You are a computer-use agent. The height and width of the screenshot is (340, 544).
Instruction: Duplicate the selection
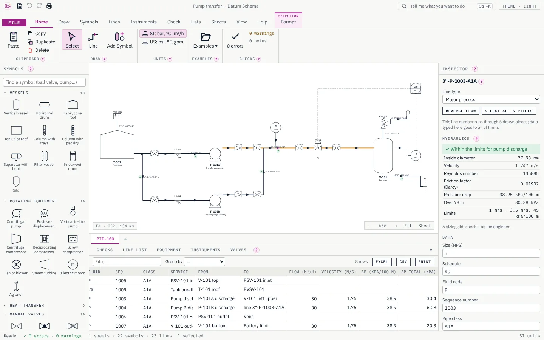click(x=42, y=42)
